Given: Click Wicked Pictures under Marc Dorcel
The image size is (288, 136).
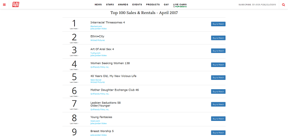Looking at the screenshot, I should [98, 82].
